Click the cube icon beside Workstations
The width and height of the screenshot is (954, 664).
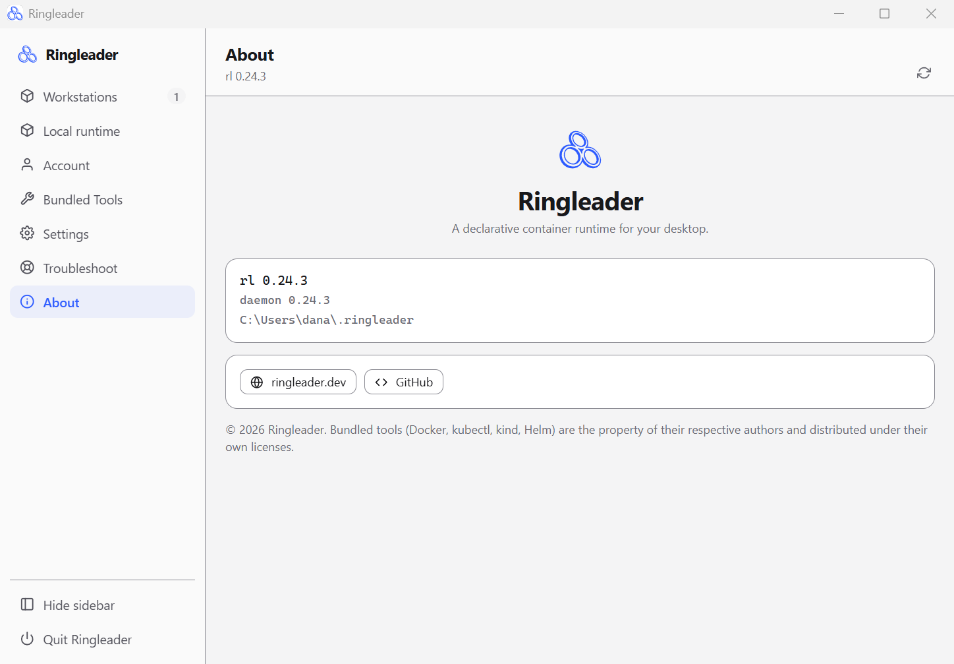pyautogui.click(x=27, y=96)
